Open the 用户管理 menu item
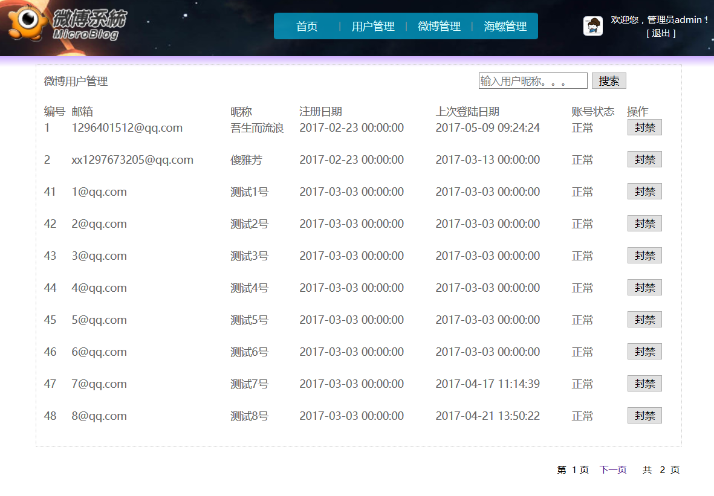This screenshot has width=714, height=496. click(373, 27)
